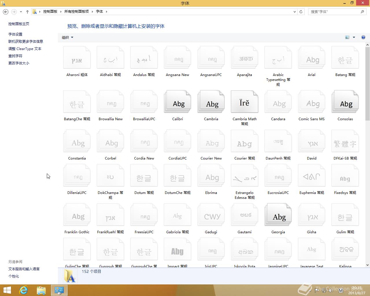The height and width of the screenshot is (296, 370).
Task: Open File Explorer from taskbar
Action: (x=41, y=290)
